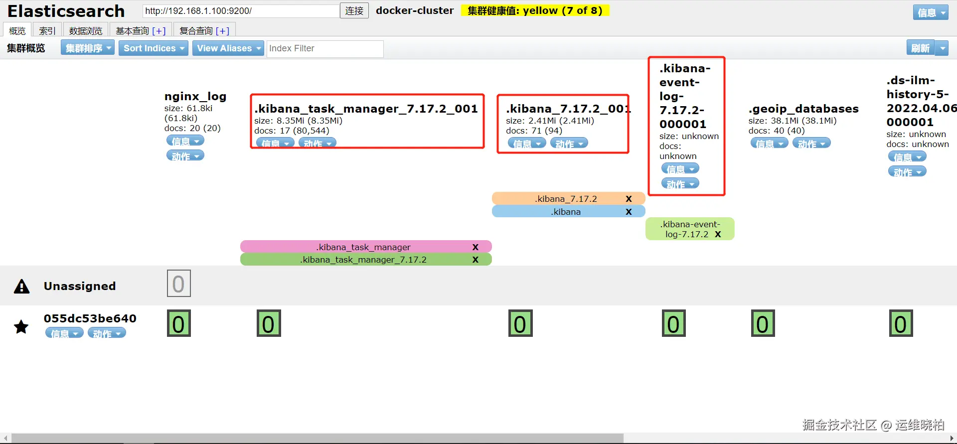The width and height of the screenshot is (957, 444).
Task: Select .geoip_databases shard 0 on the node
Action: 763,323
